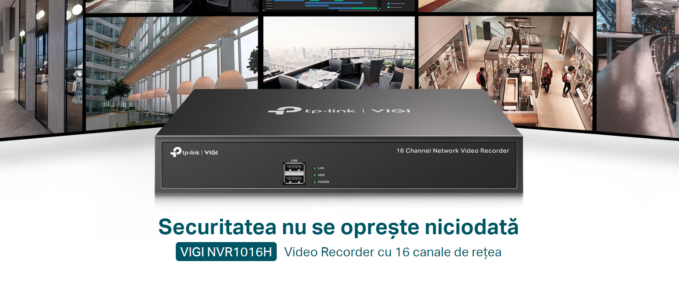Click "Video Recorder cu 16 canale de rețea" text
Viewport: 679px width, 286px height.
pyautogui.click(x=393, y=252)
